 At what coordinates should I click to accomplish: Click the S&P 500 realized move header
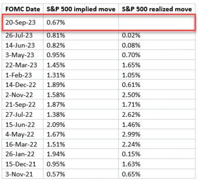(156, 9)
